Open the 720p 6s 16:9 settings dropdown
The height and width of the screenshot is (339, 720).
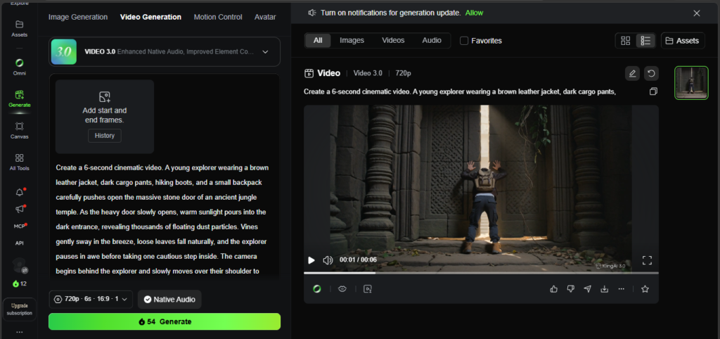(91, 300)
